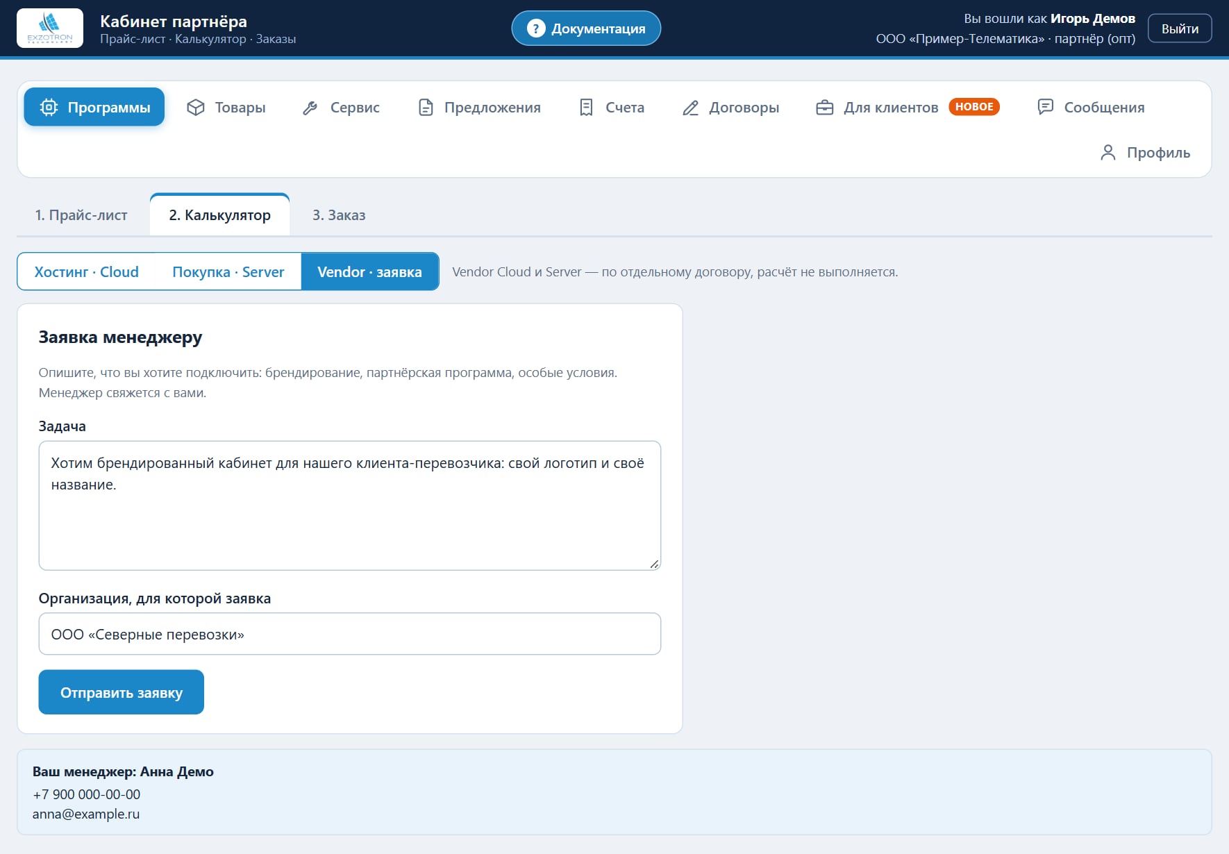Click the question mark icon next to Документация
1229x854 pixels.
(x=535, y=28)
